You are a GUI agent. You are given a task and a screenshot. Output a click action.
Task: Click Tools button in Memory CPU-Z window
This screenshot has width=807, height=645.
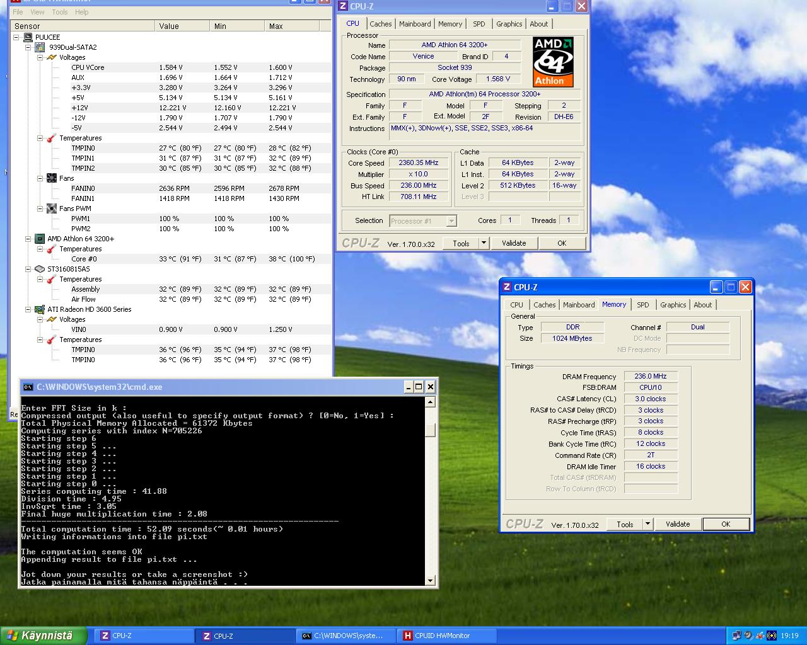click(625, 524)
